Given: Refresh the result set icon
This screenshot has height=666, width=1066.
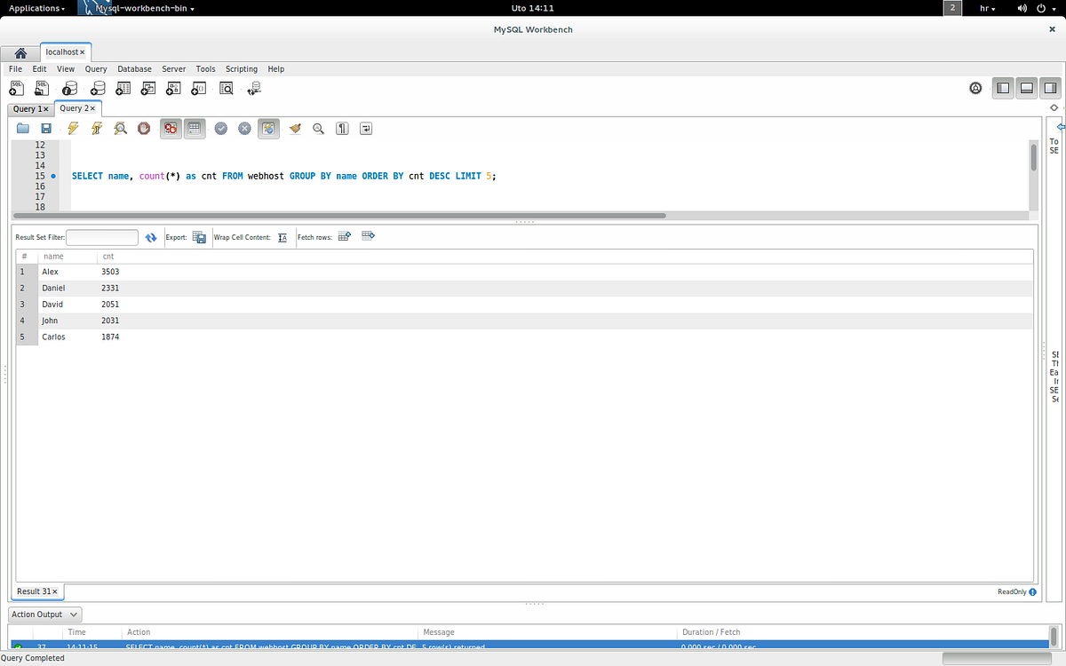Looking at the screenshot, I should (151, 238).
